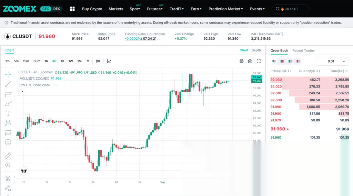Screen dimensions: 353x196
Task: Select the left Chart panel tab
Action: 9,50
